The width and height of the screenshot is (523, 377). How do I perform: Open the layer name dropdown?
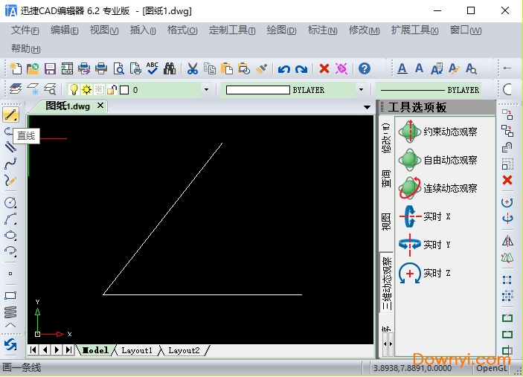pyautogui.click(x=206, y=90)
